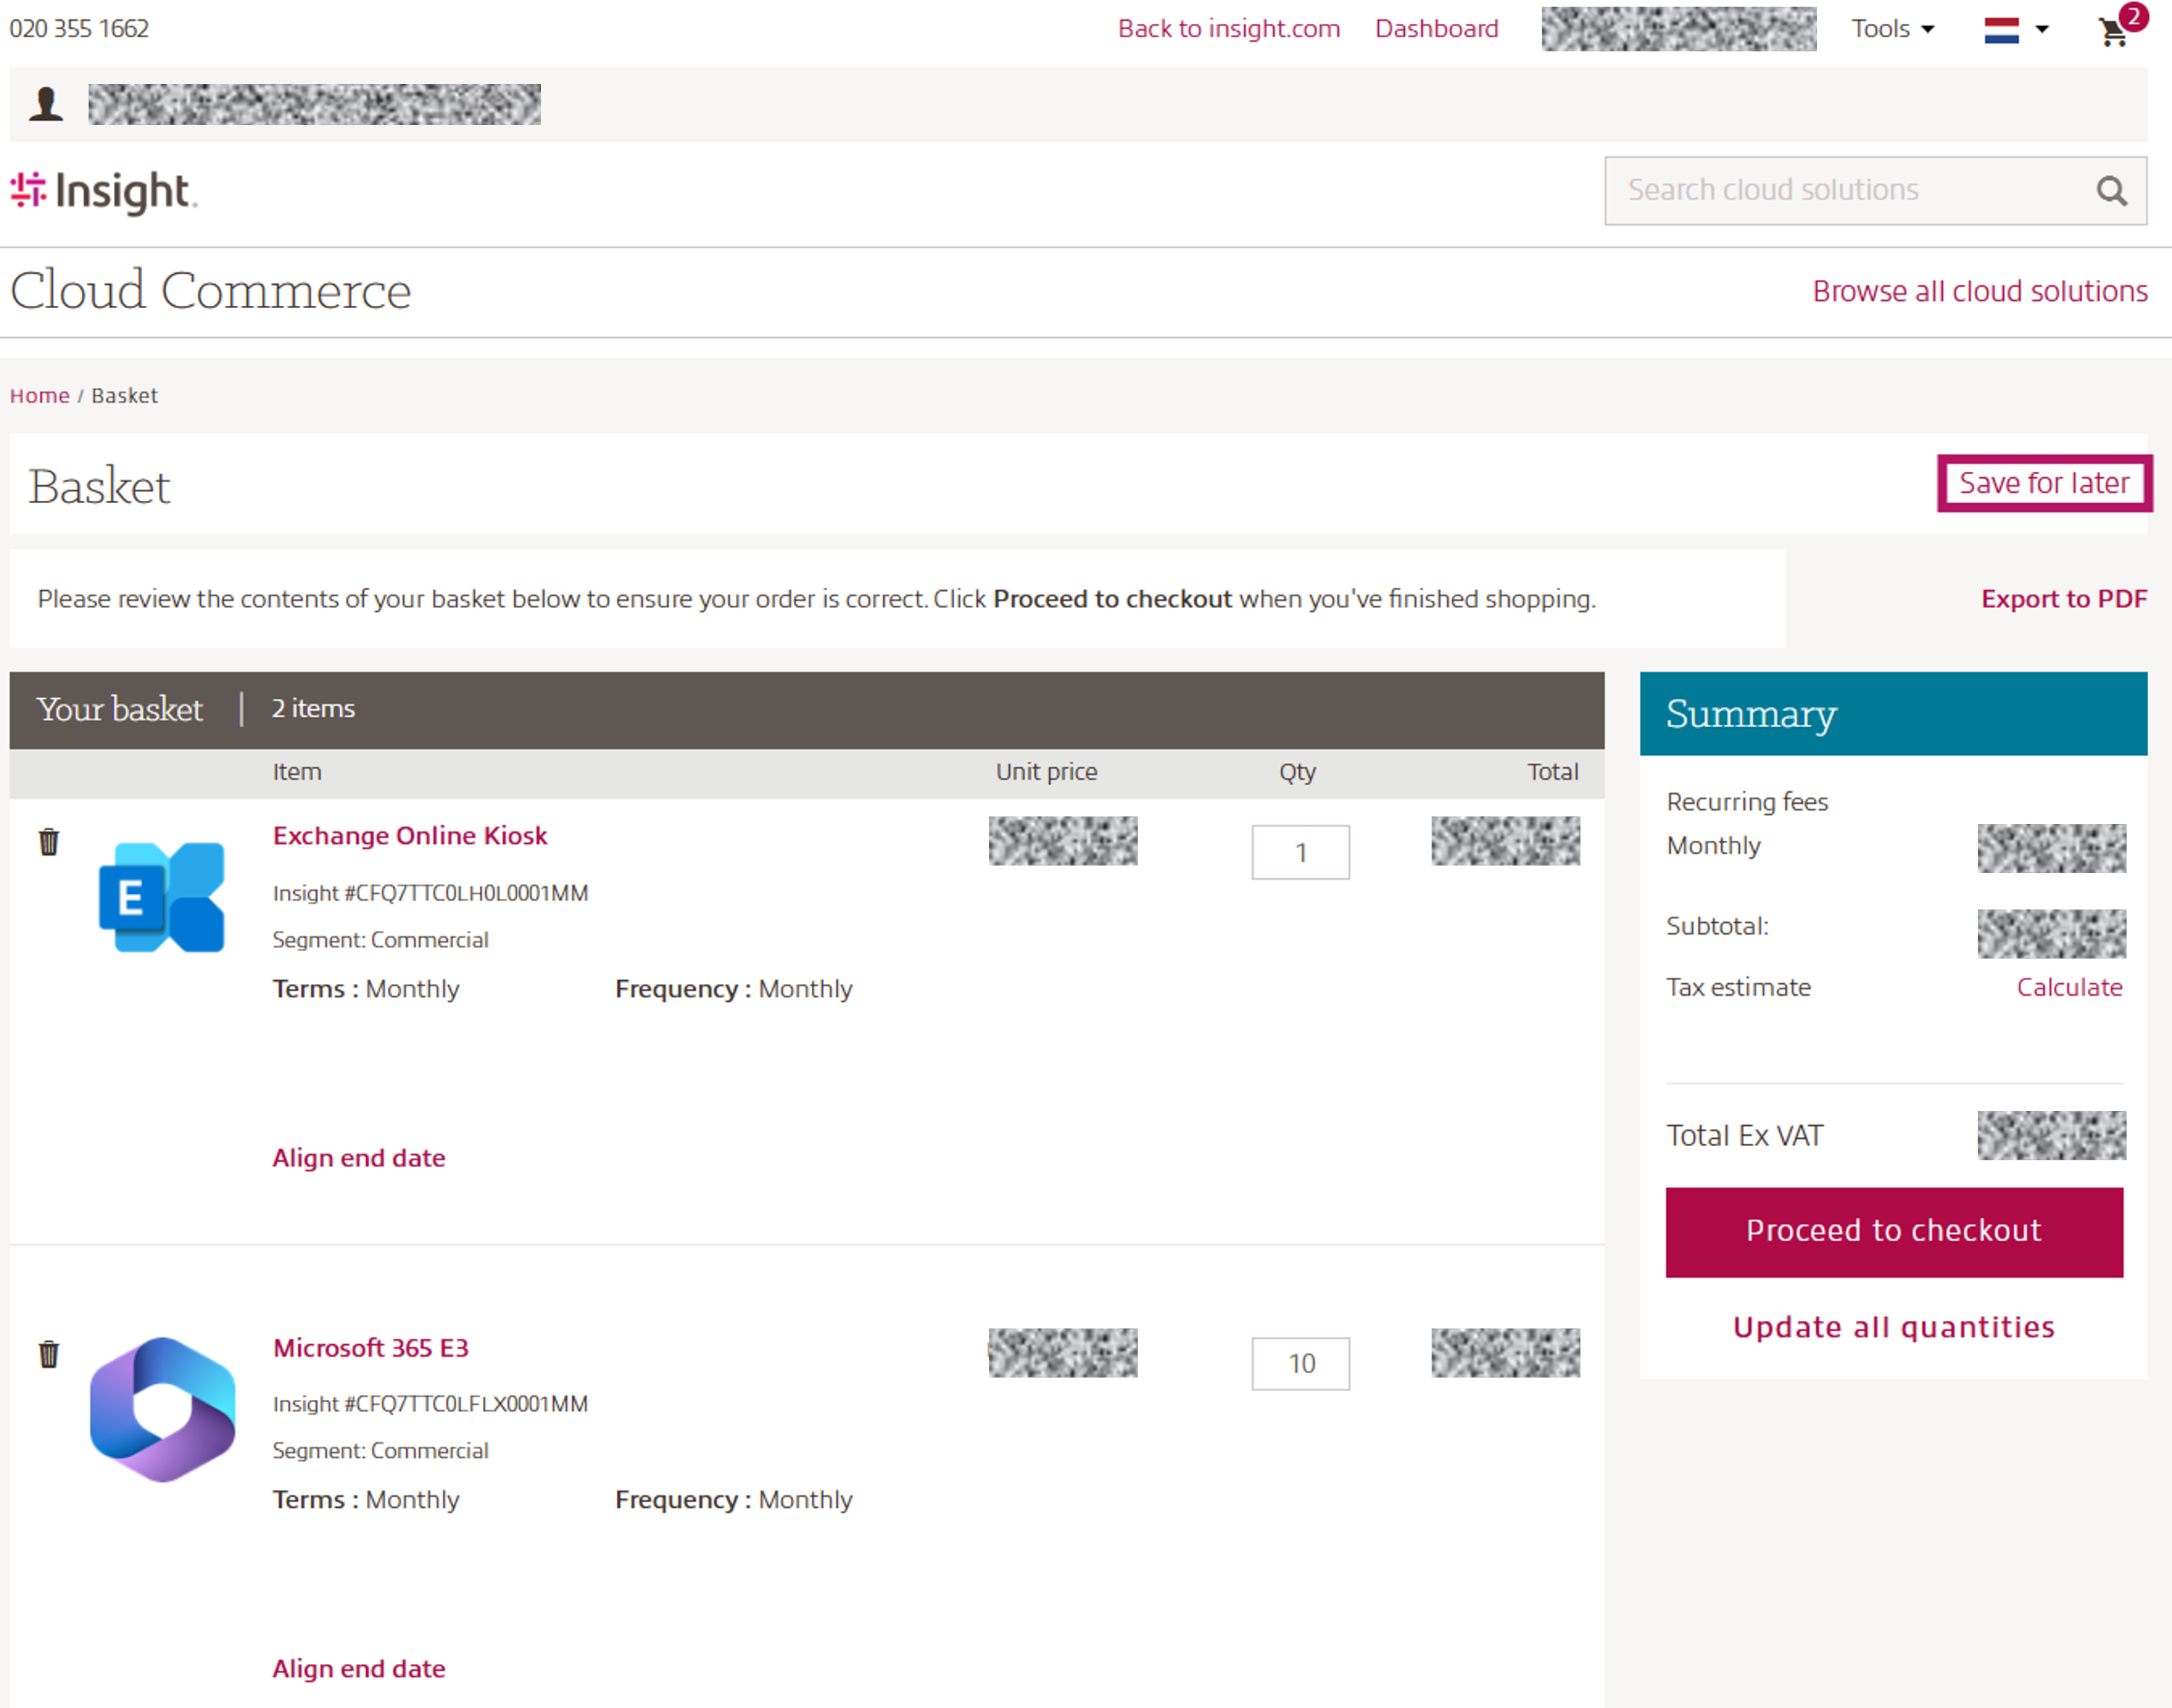Image resolution: width=2172 pixels, height=1708 pixels.
Task: Export the basket to PDF
Action: 2063,599
